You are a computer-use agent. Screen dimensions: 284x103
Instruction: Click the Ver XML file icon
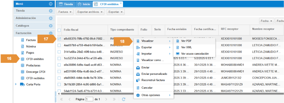click(x=178, y=47)
